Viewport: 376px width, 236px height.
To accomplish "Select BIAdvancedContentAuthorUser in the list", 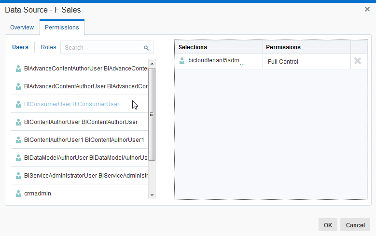I will [79, 86].
